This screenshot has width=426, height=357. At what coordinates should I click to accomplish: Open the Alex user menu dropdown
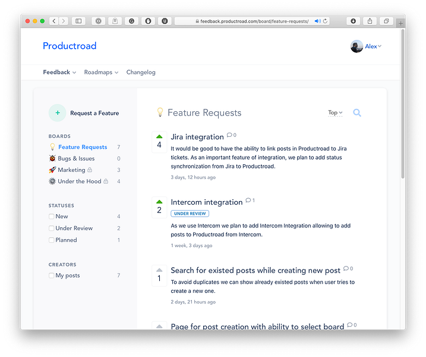(373, 46)
